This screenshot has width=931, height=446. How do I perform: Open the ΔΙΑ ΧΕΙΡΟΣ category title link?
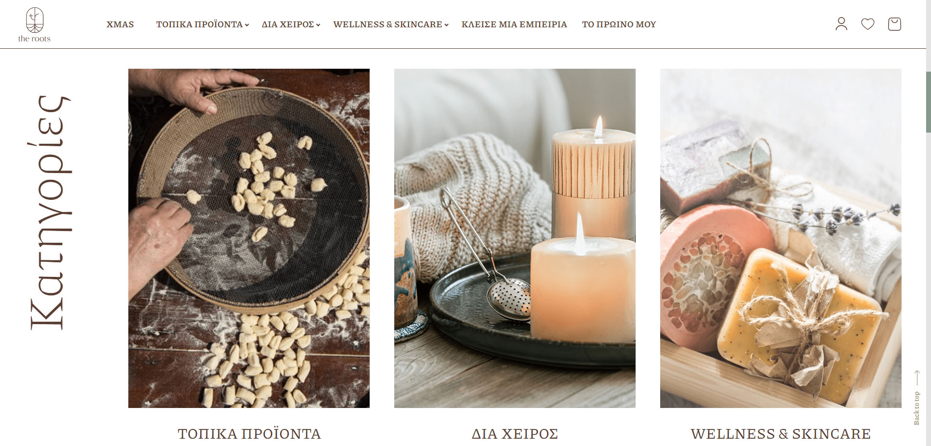[515, 434]
